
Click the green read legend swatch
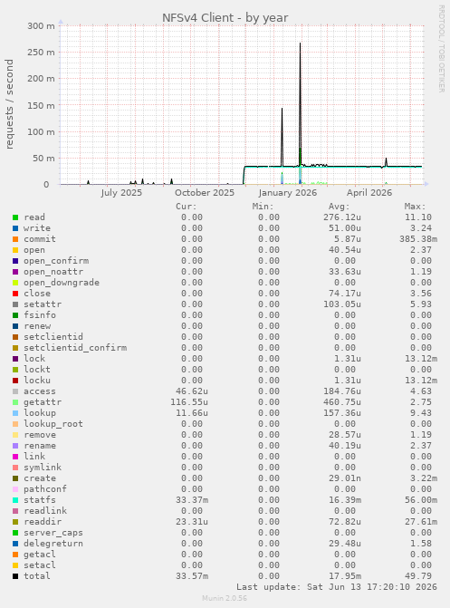[15, 217]
